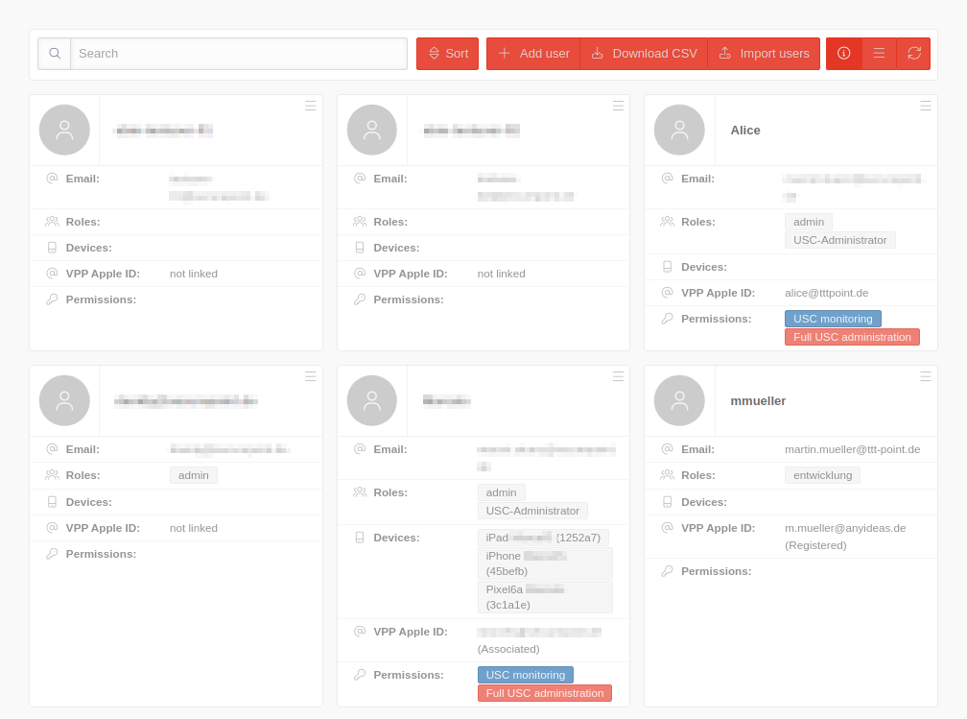
Task: Open mmueller's card hamburger menu
Action: coord(926,376)
